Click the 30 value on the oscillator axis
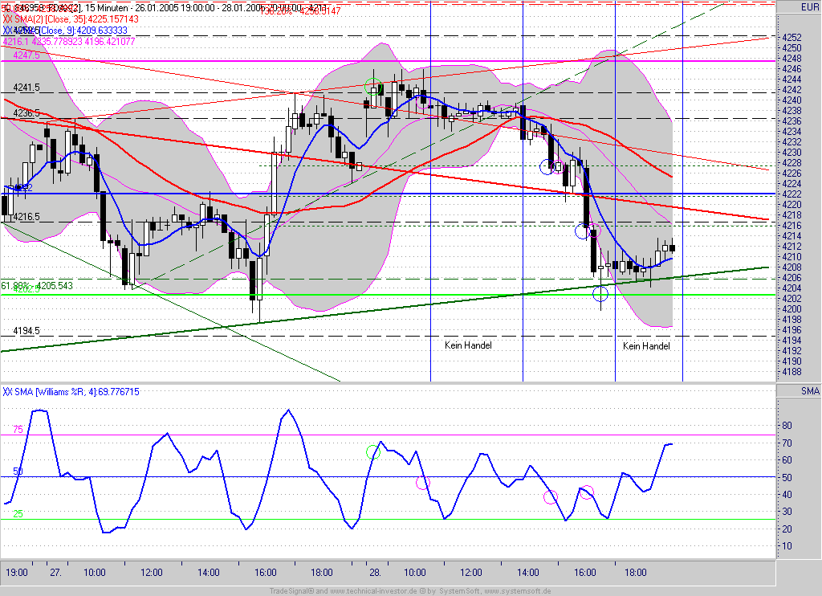Screen dimensions: 822x596 (x=787, y=512)
